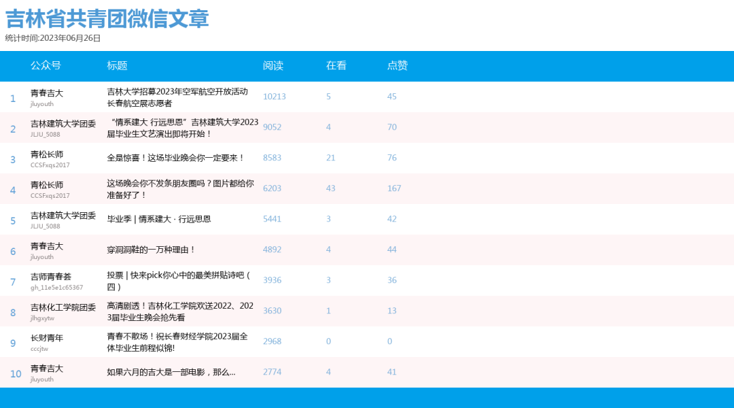Click like count 41 in row 10
734x408 pixels.
click(x=392, y=372)
